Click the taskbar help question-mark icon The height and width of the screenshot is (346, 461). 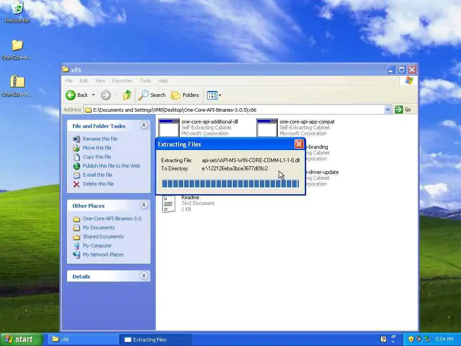pos(383,339)
